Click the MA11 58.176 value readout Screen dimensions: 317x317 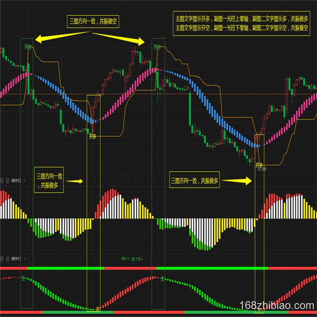(x=132, y=259)
